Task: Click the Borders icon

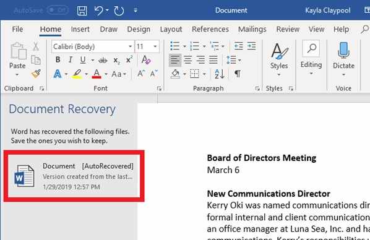Action: point(194,74)
